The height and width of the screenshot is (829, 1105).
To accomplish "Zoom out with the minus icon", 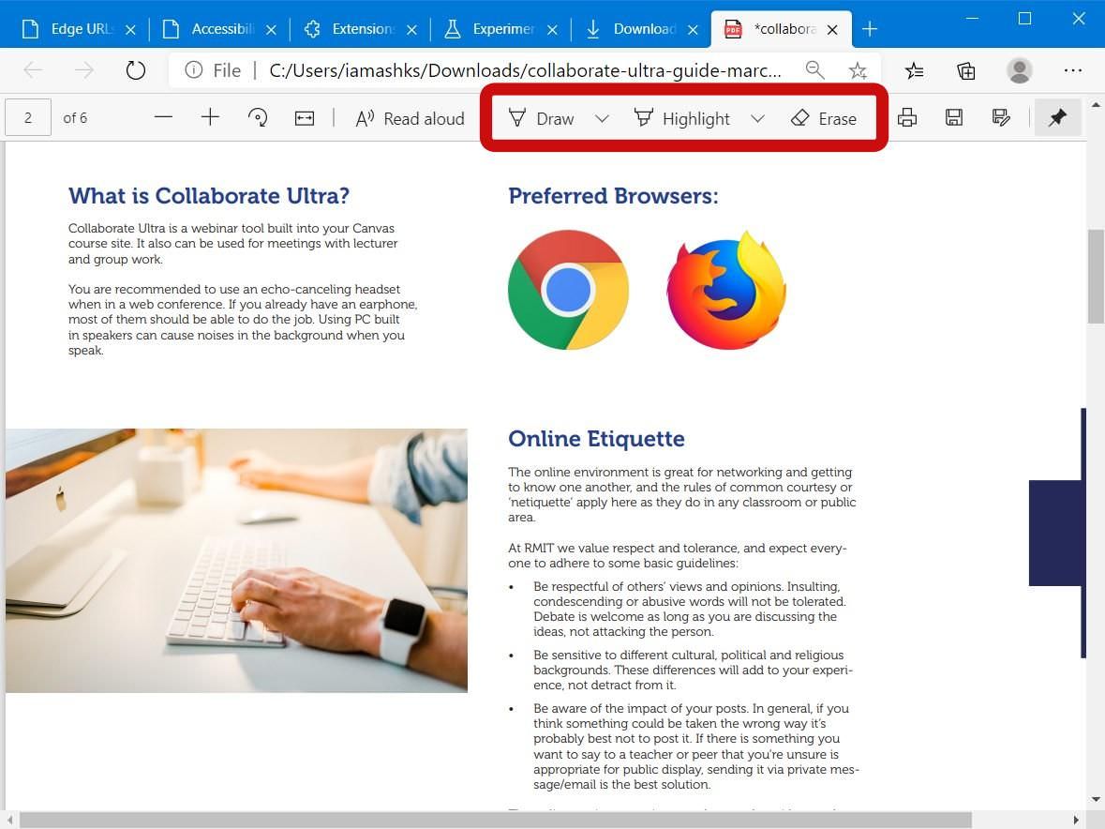I will (163, 118).
